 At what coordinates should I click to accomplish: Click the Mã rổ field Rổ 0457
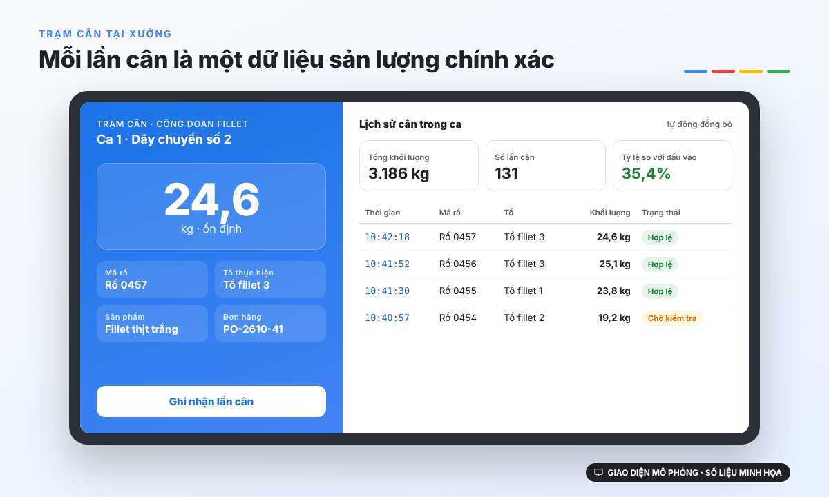click(x=152, y=280)
